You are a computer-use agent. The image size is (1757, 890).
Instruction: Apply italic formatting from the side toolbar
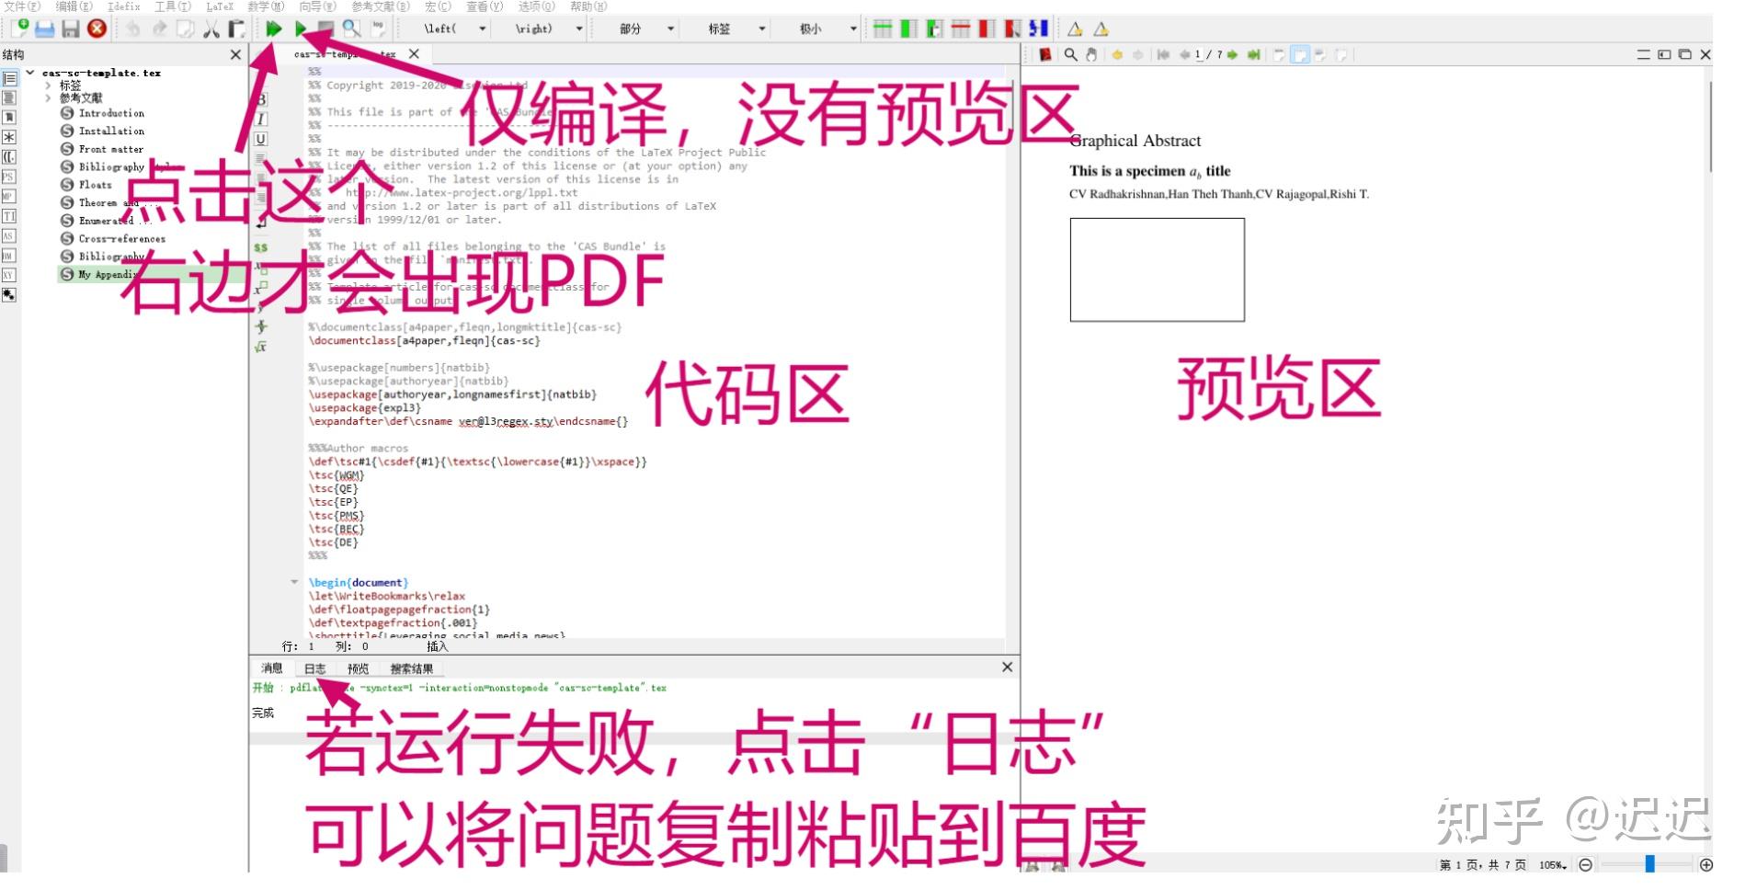pyautogui.click(x=262, y=119)
